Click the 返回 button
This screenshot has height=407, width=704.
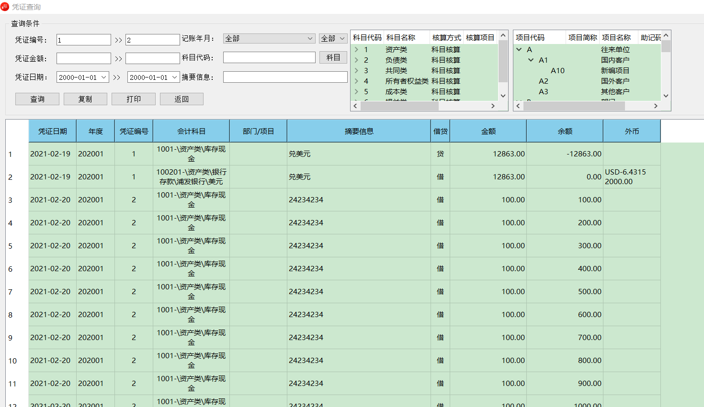[182, 99]
